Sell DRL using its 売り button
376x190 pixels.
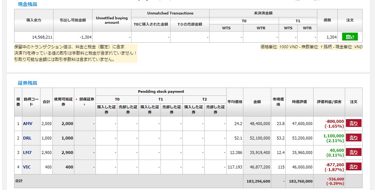[353, 138]
